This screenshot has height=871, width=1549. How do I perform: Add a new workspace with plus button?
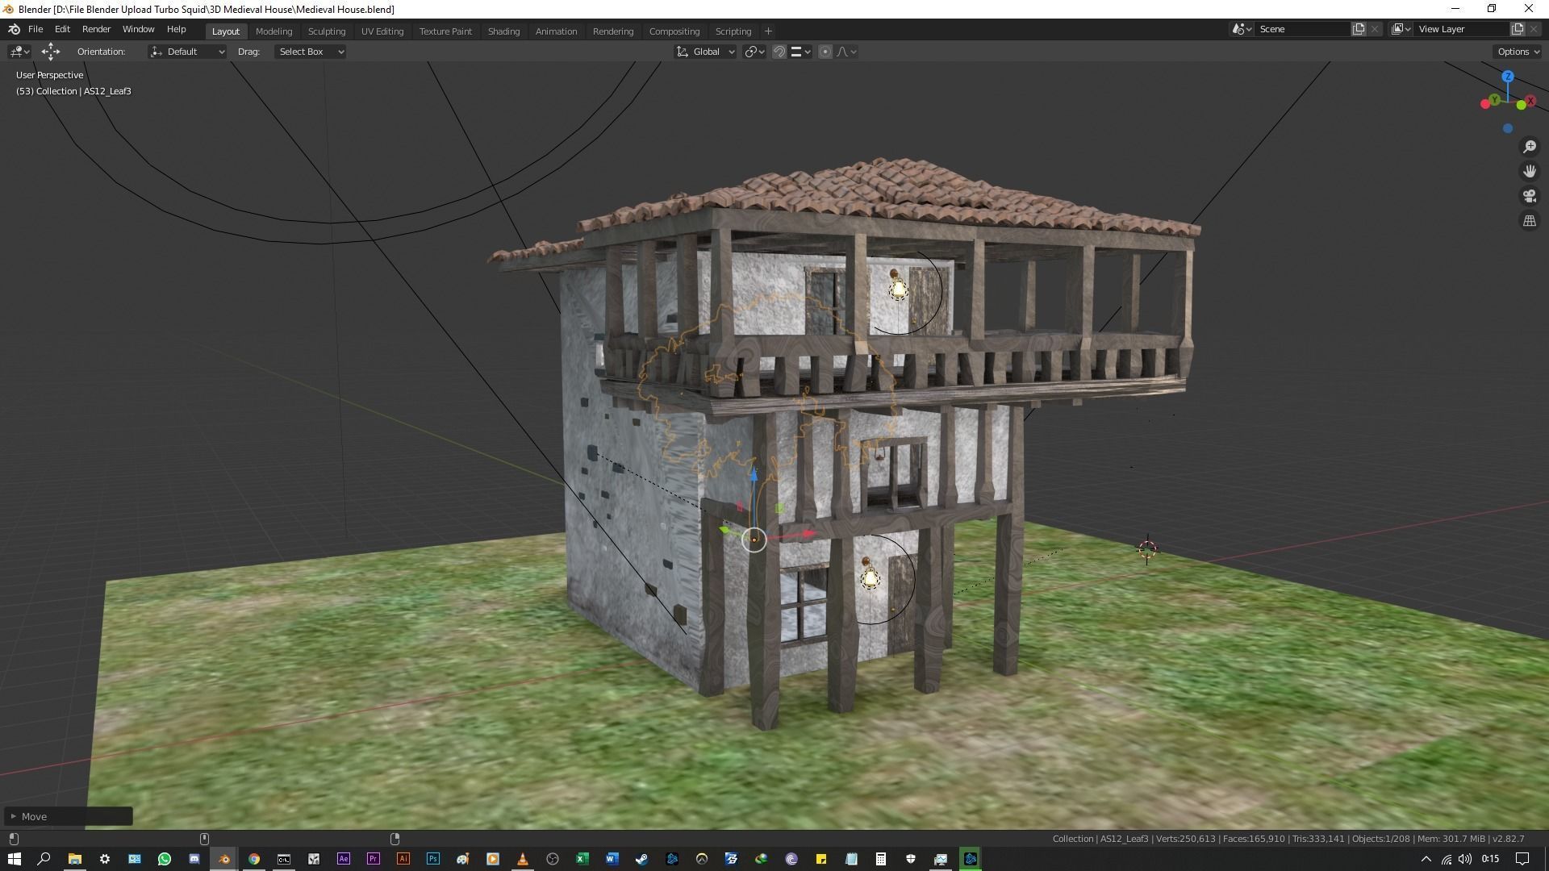point(768,31)
